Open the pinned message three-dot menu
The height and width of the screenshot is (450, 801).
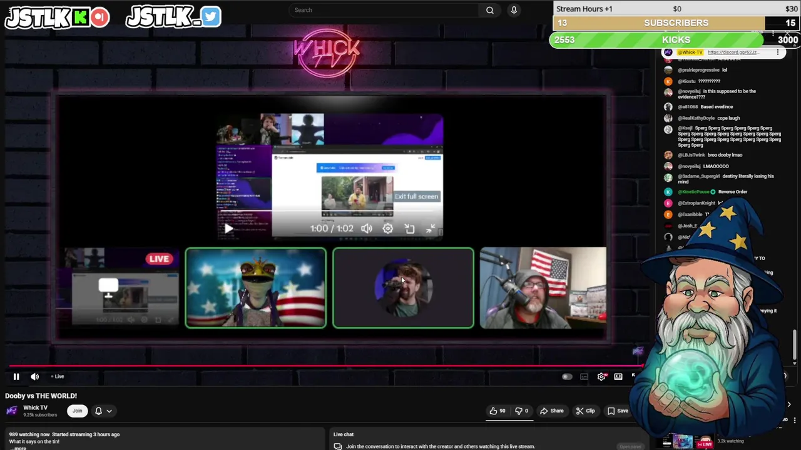click(x=777, y=52)
